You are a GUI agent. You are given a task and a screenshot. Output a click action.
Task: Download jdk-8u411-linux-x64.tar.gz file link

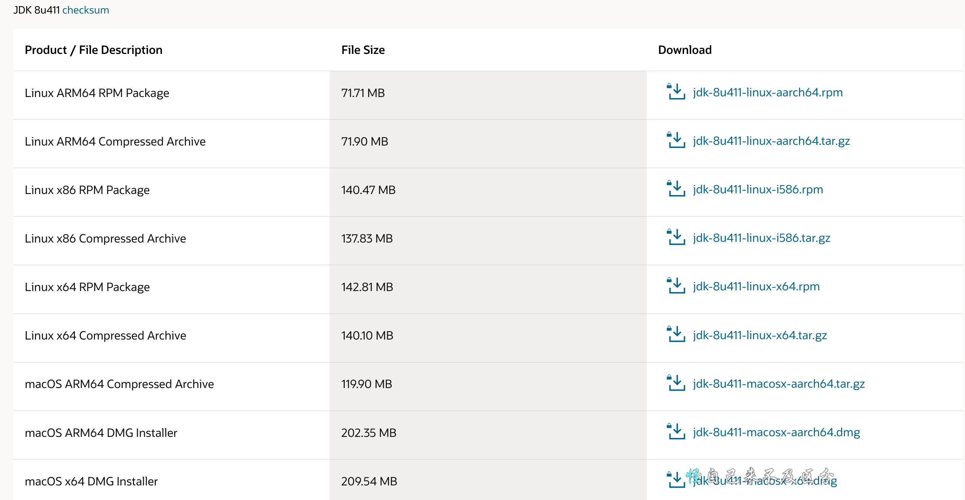(760, 335)
